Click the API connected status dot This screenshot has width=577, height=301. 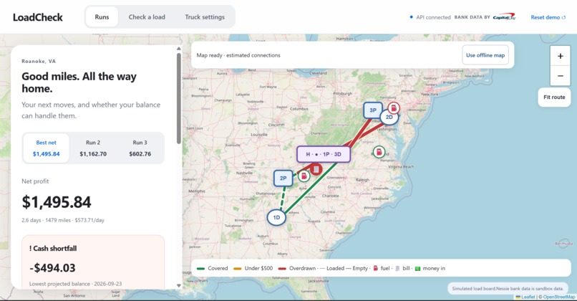click(411, 17)
